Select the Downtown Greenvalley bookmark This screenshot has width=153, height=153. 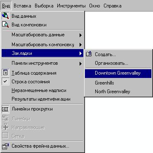coord(118,73)
